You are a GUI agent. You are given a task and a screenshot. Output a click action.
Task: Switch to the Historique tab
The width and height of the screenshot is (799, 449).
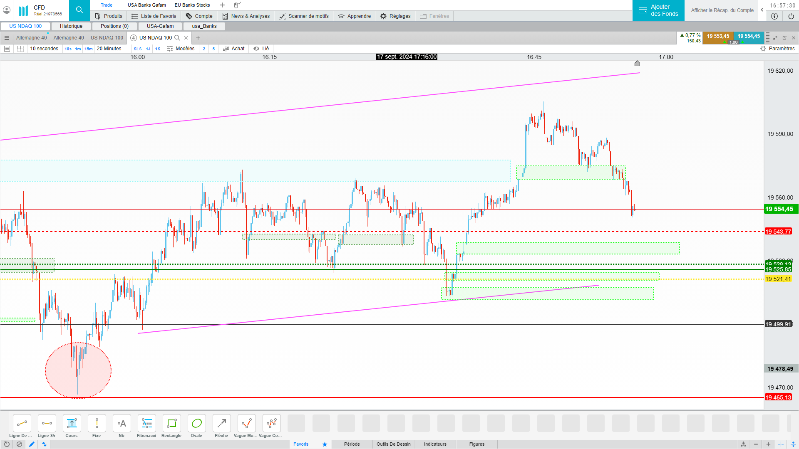click(x=71, y=26)
